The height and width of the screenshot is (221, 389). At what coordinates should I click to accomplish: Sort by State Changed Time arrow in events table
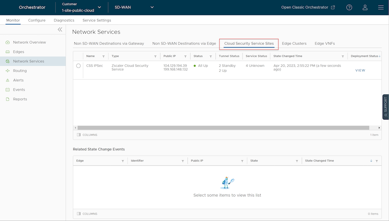pos(371,161)
